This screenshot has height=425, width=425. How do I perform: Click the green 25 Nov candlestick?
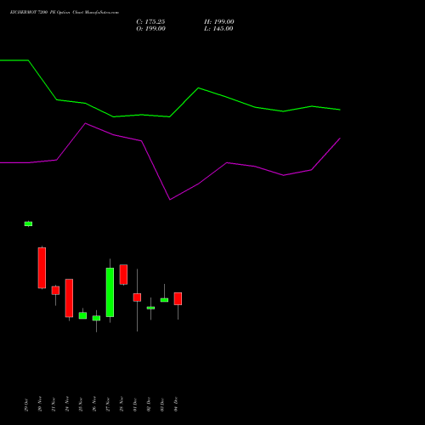pyautogui.click(x=82, y=315)
